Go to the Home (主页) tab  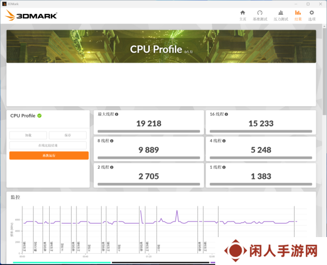243,16
